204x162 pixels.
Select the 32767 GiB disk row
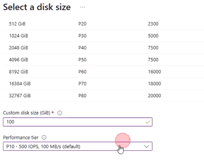point(103,96)
